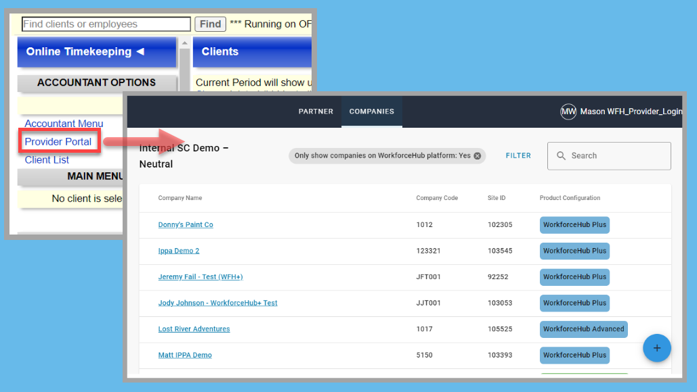Collapse the Online Timekeeping menu arrow
Screen dimensions: 697x392
coord(140,52)
